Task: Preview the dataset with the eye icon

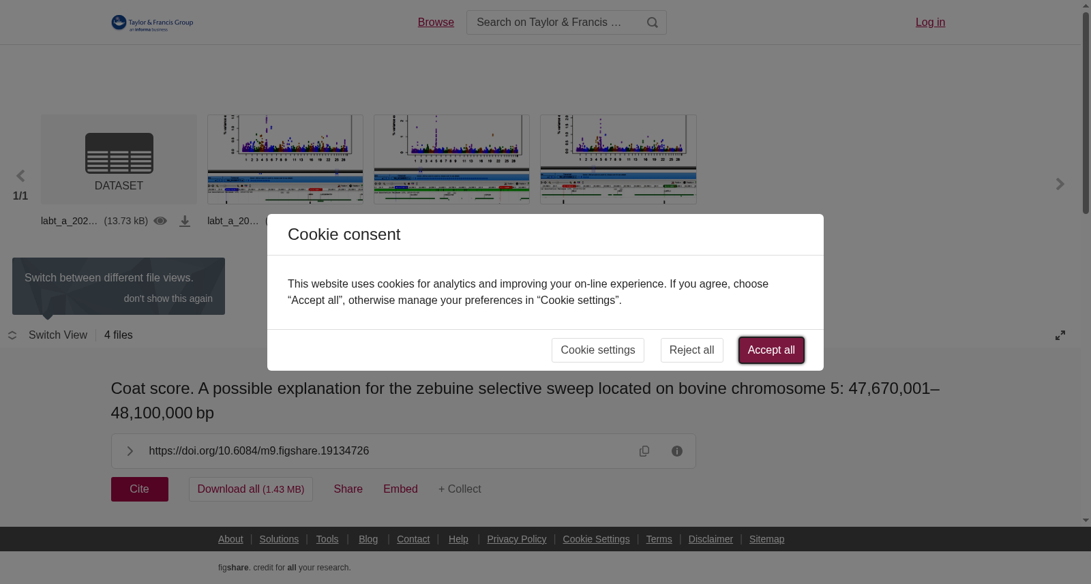Action: (x=160, y=221)
